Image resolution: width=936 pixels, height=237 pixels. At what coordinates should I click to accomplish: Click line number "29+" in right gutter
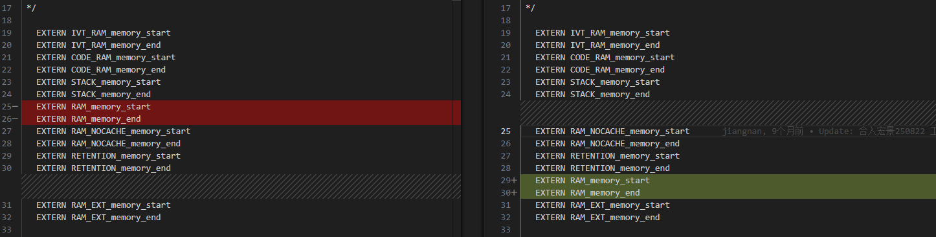509,181
